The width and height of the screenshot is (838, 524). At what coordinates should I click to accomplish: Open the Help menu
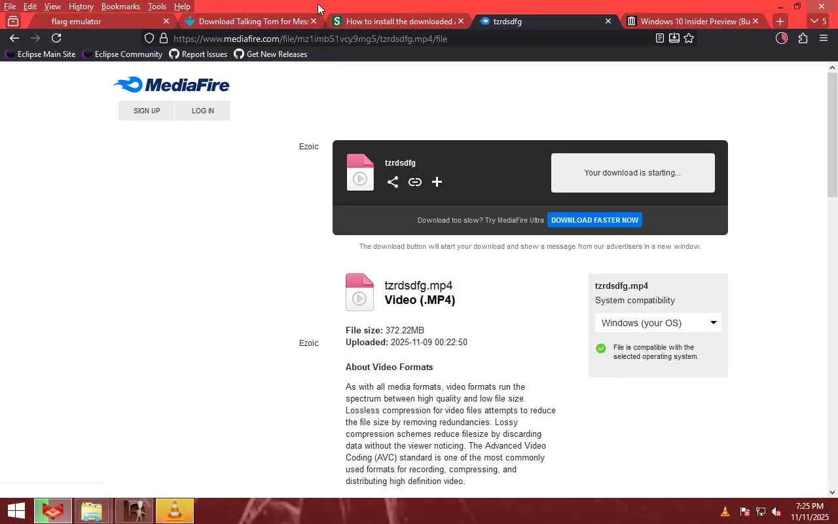click(x=182, y=7)
